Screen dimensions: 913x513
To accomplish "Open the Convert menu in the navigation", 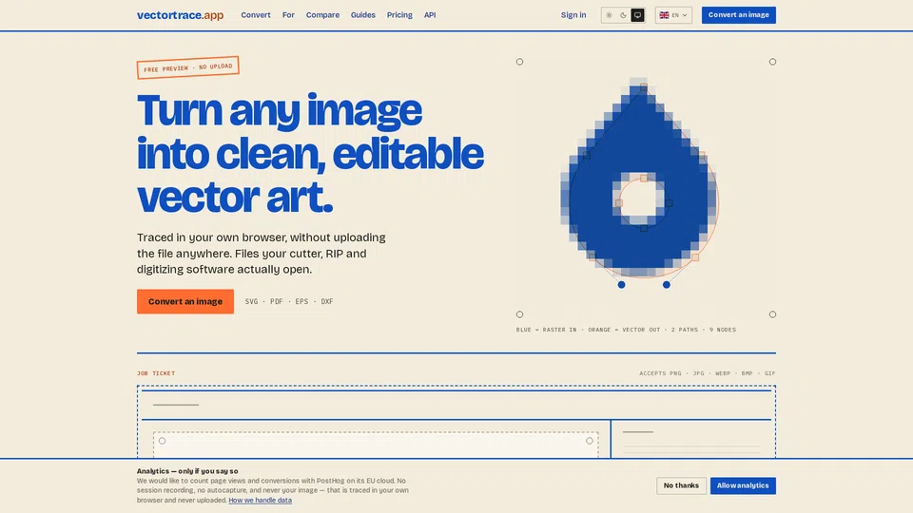I will [256, 15].
